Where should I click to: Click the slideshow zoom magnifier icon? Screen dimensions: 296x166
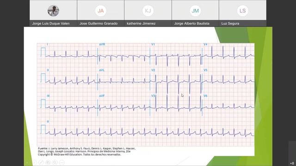tap(55, 162)
